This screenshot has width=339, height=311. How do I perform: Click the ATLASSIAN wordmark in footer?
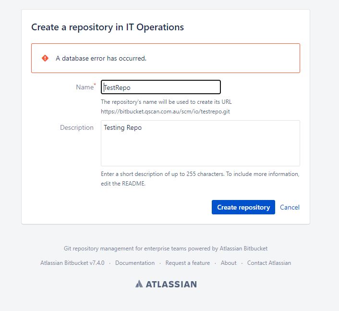coord(171,284)
